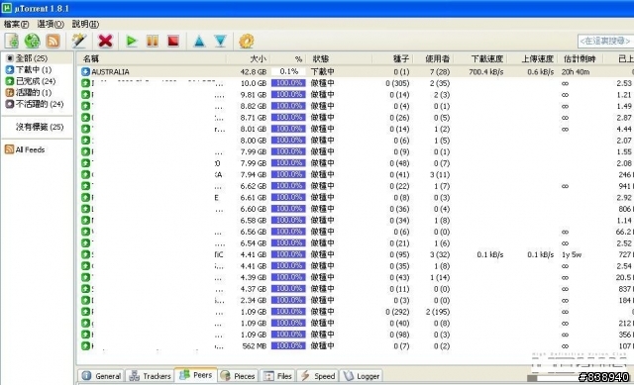Select 下載中 (1) category in the sidebar
This screenshot has width=634, height=385.
(x=33, y=70)
